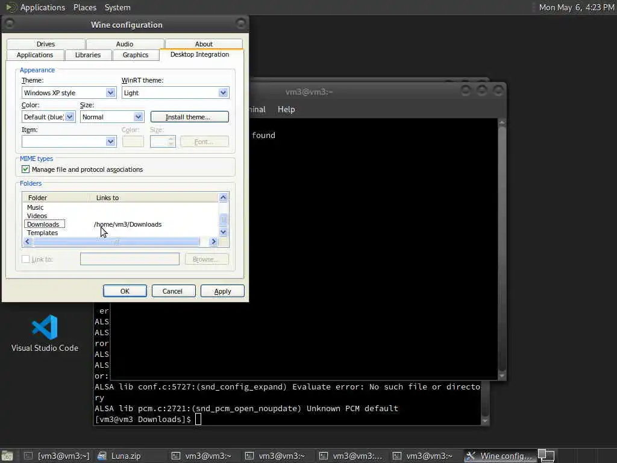
Task: Click OK in Wine configuration
Action: point(125,291)
